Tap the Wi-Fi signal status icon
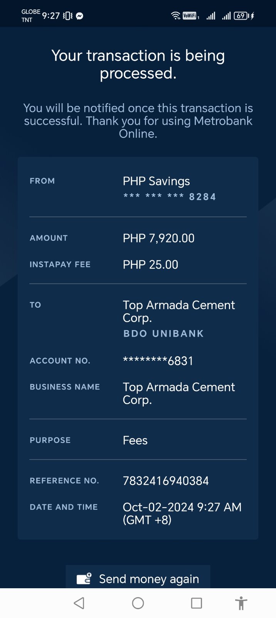The height and width of the screenshot is (618, 276). click(176, 16)
